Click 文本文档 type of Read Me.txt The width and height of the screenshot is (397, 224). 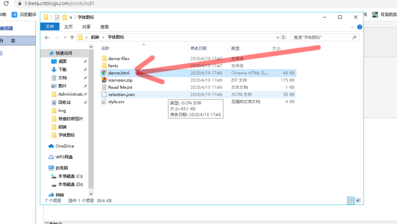click(x=239, y=87)
